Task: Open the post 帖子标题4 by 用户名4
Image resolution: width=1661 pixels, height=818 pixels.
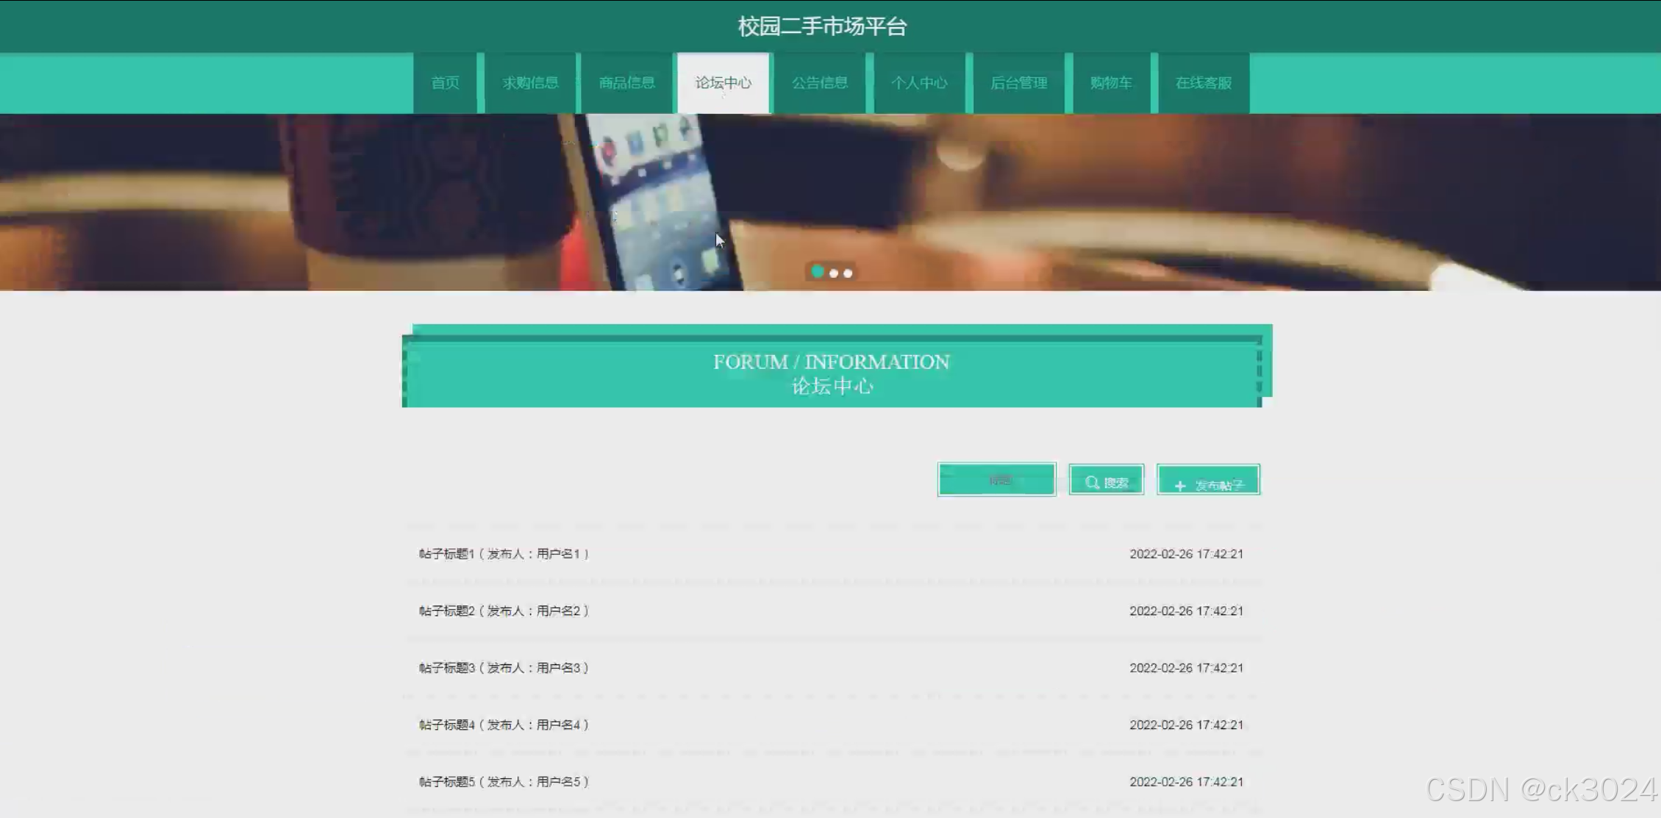Action: (x=504, y=725)
